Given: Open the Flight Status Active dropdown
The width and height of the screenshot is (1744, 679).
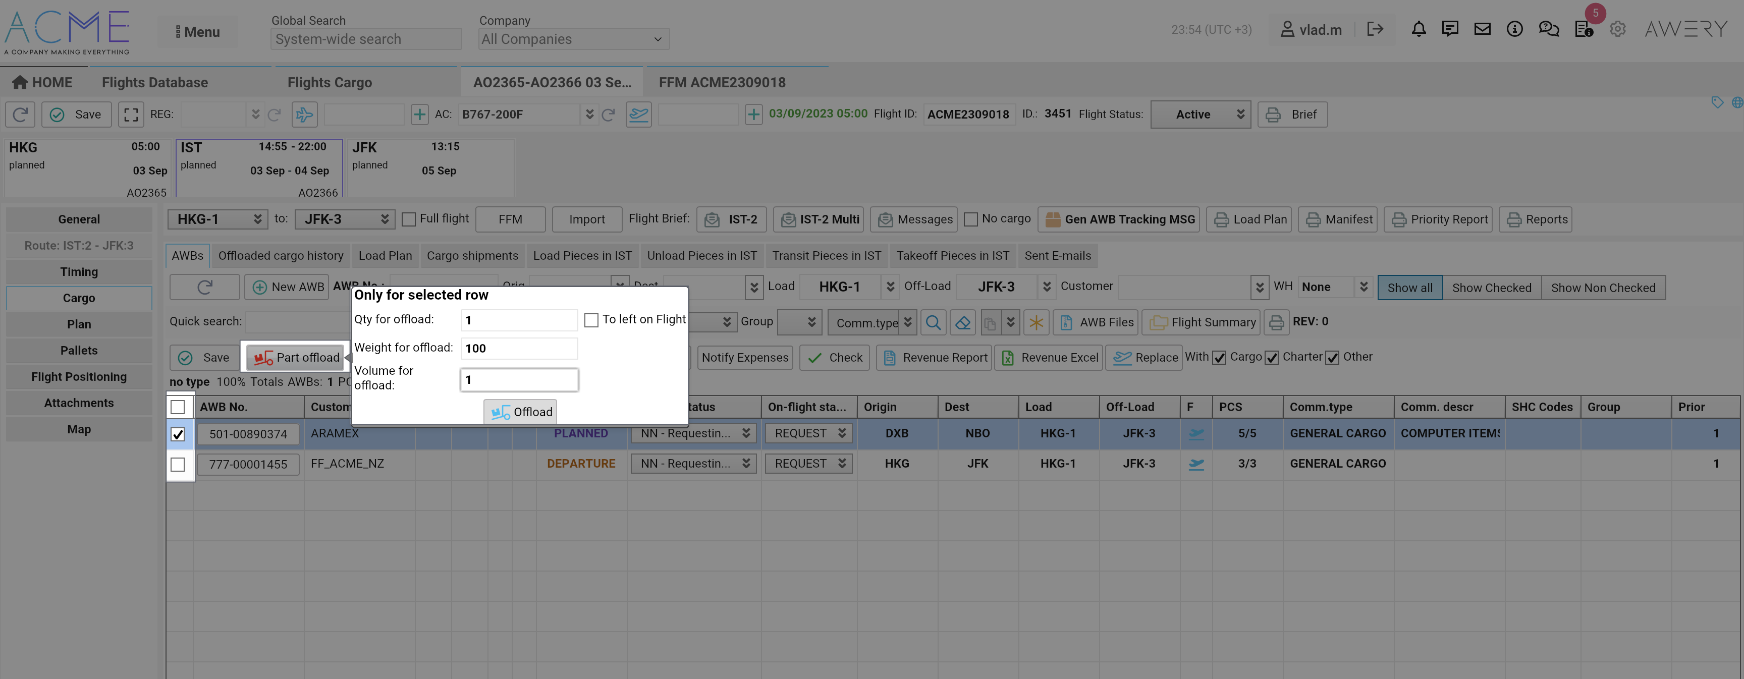Looking at the screenshot, I should pyautogui.click(x=1201, y=115).
